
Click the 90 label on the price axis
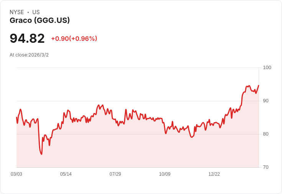pos(266,101)
